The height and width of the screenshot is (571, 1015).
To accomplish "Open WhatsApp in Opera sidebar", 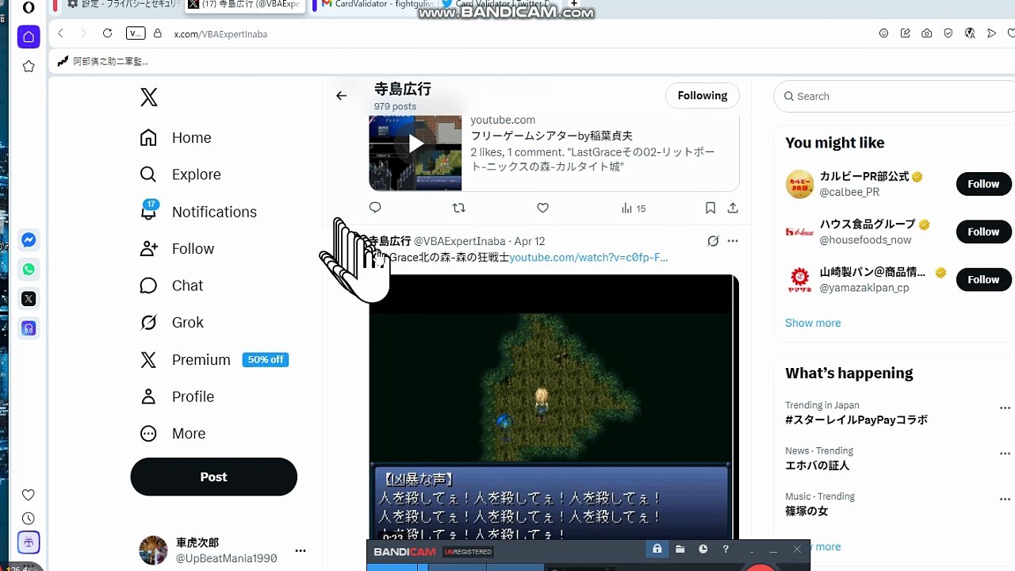I will pyautogui.click(x=29, y=270).
